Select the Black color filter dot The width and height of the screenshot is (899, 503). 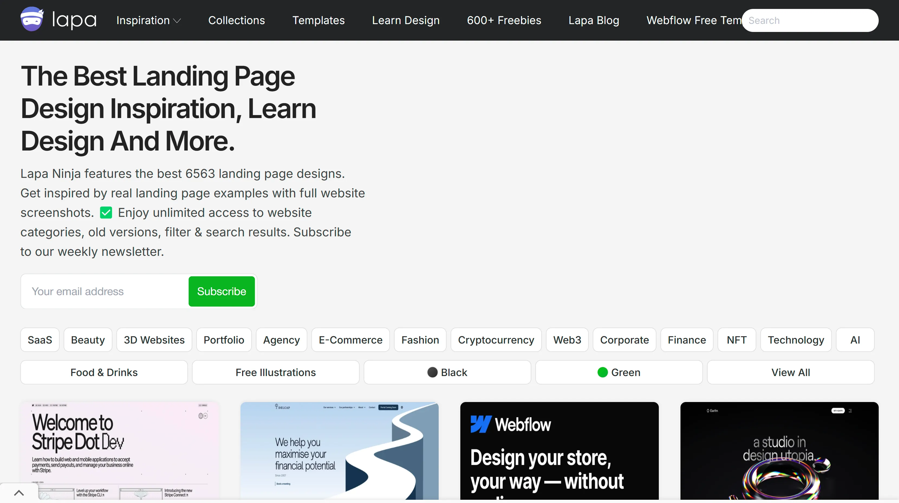point(432,372)
